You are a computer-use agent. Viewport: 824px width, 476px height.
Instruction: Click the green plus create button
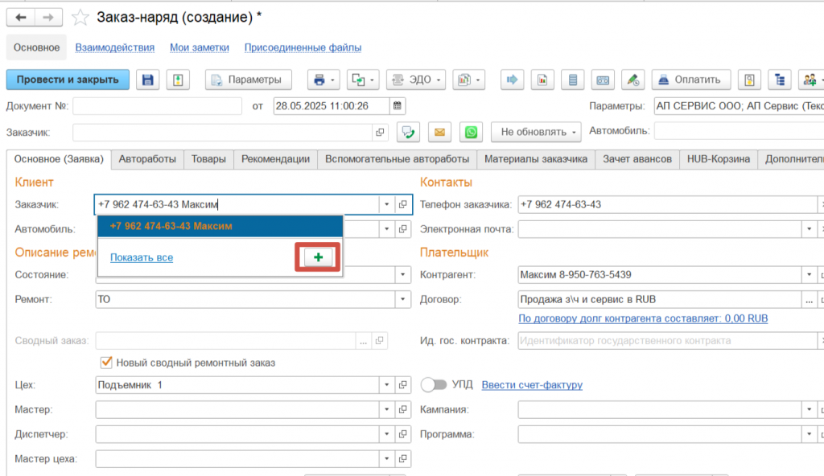point(318,257)
